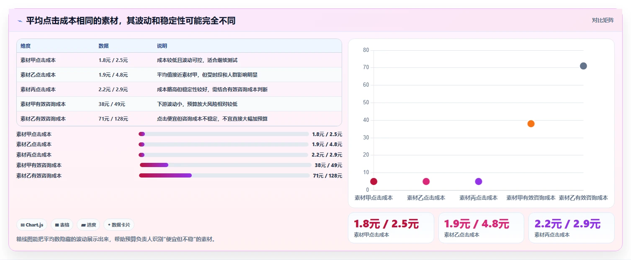Click table value 71元 / 128元

click(113, 119)
